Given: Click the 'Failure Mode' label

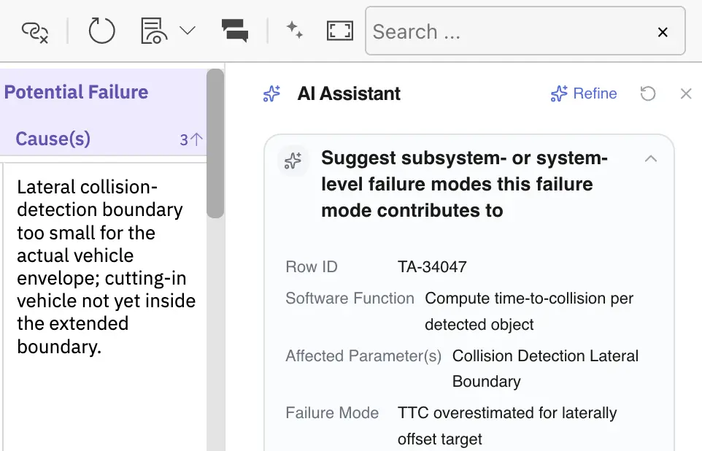Looking at the screenshot, I should click(332, 413).
